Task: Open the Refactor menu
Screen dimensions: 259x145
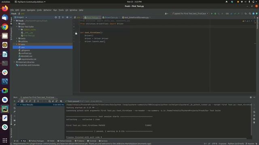Action: pyautogui.click(x=47, y=10)
